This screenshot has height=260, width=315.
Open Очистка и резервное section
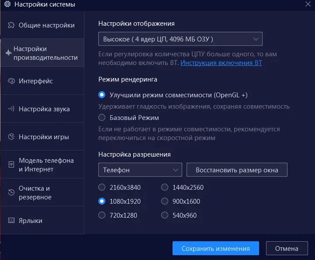42,192
